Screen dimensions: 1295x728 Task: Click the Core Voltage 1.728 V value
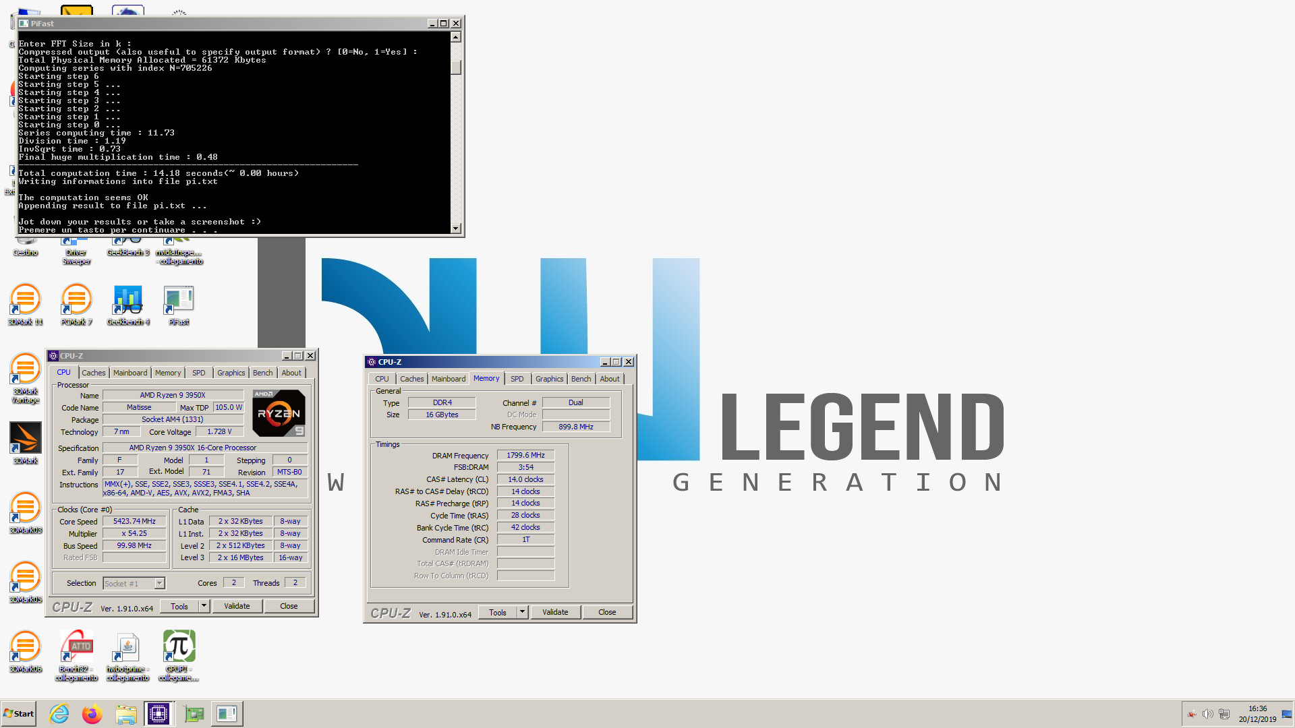[x=219, y=431]
